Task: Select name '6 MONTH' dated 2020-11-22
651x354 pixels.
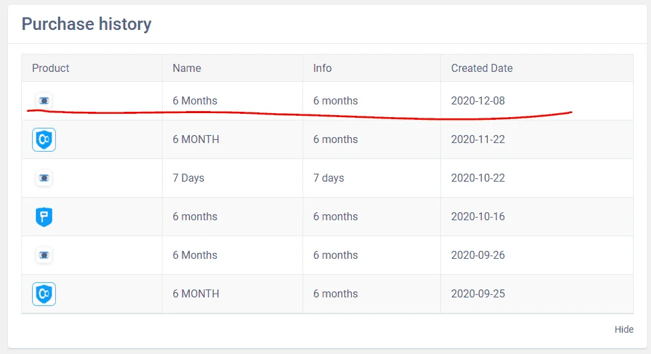Action: click(x=196, y=139)
